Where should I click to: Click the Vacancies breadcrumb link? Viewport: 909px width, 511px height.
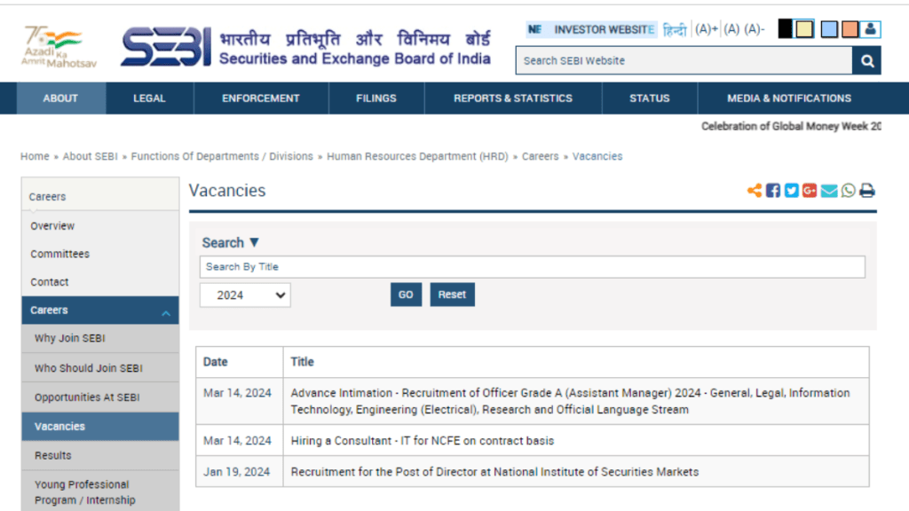point(597,156)
